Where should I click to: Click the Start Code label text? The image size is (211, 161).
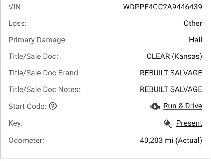point(27,107)
